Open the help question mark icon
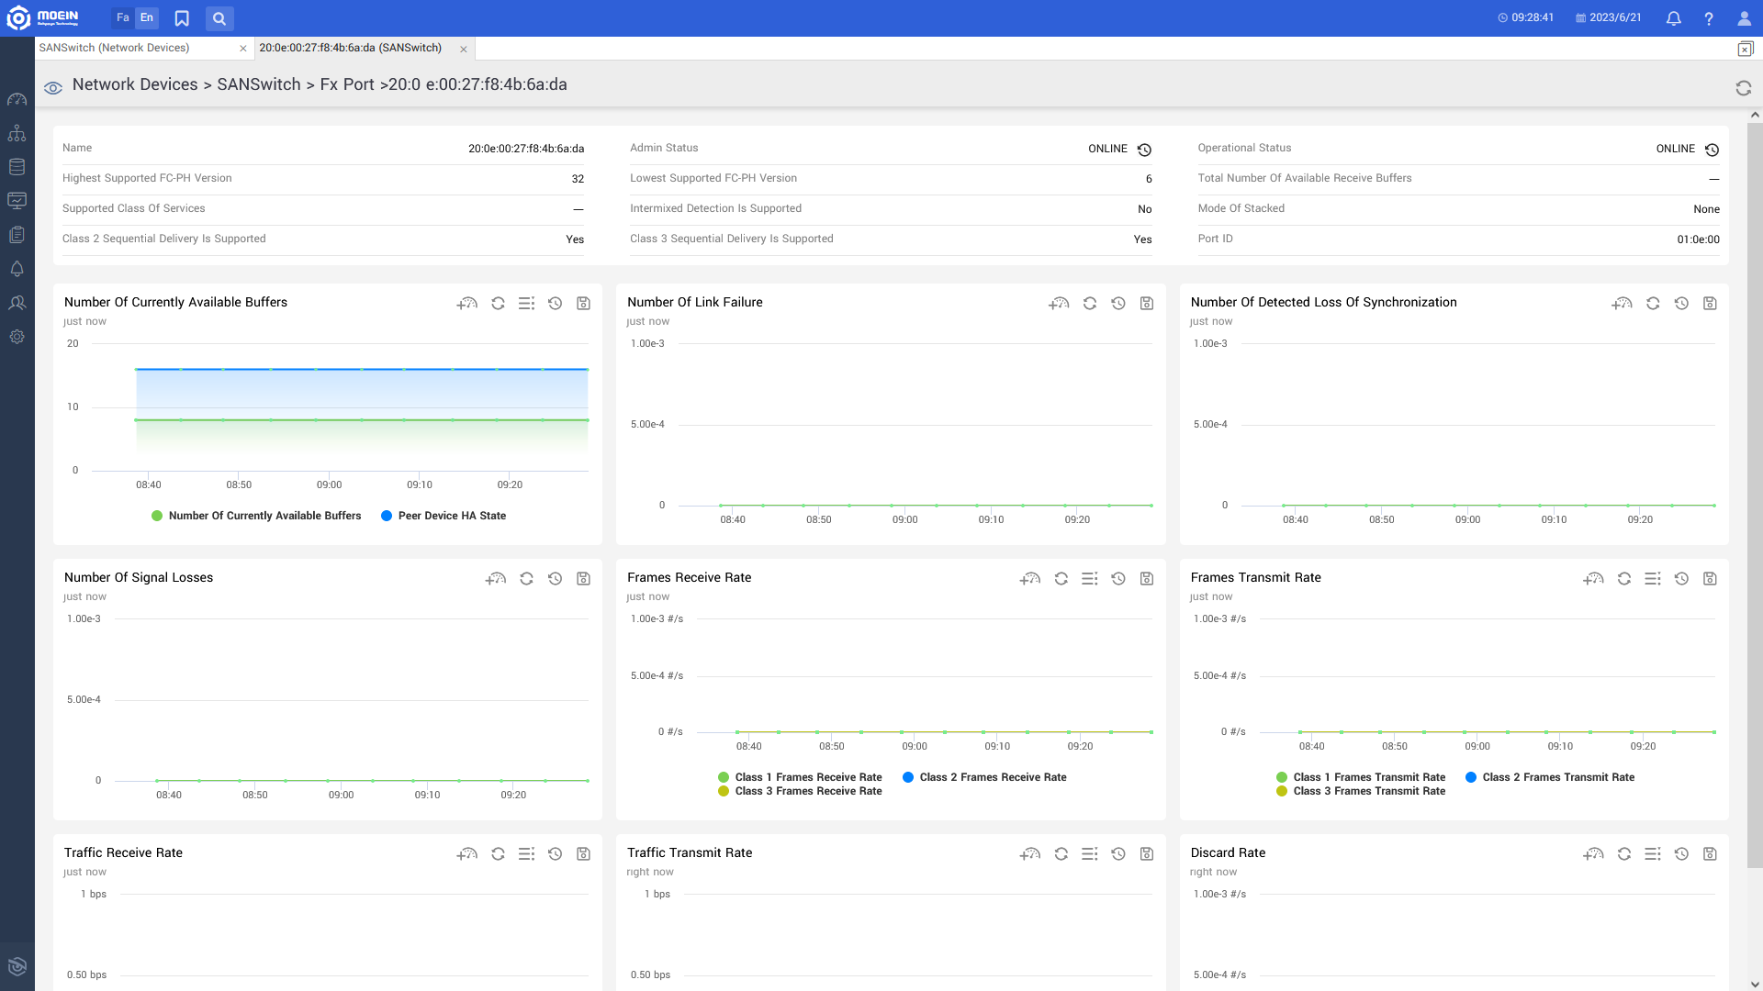Screen dimensions: 1763x991 pos(1709,18)
